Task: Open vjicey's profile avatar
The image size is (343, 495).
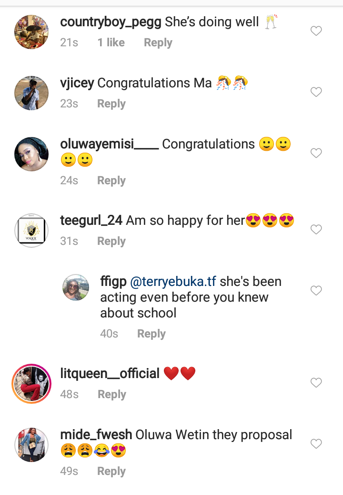Action: [x=31, y=93]
